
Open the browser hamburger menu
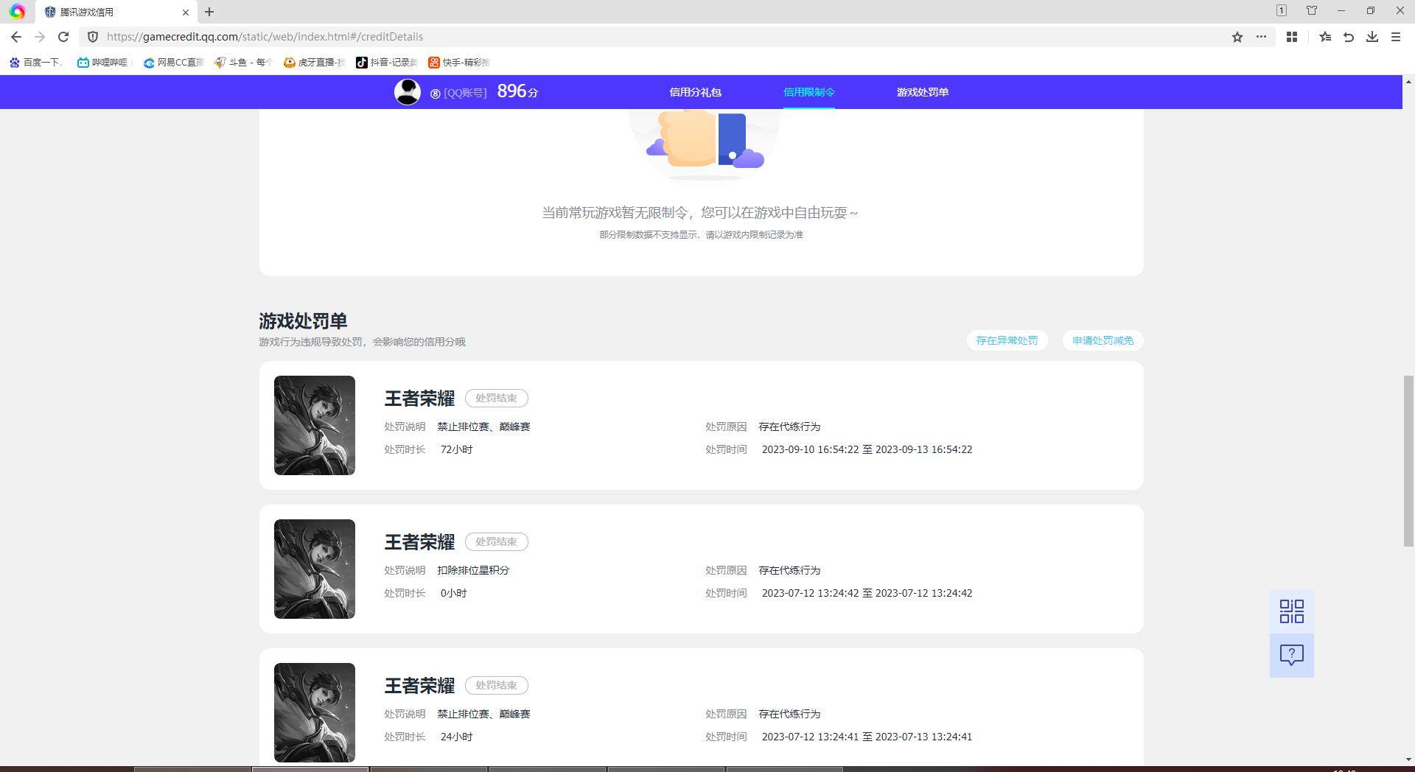click(x=1396, y=37)
